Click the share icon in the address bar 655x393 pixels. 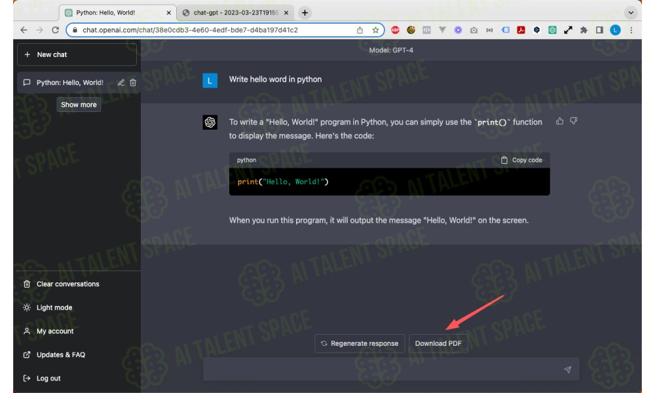coord(360,30)
